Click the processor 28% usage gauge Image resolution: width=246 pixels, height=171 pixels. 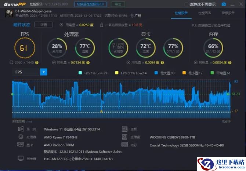tap(57, 48)
